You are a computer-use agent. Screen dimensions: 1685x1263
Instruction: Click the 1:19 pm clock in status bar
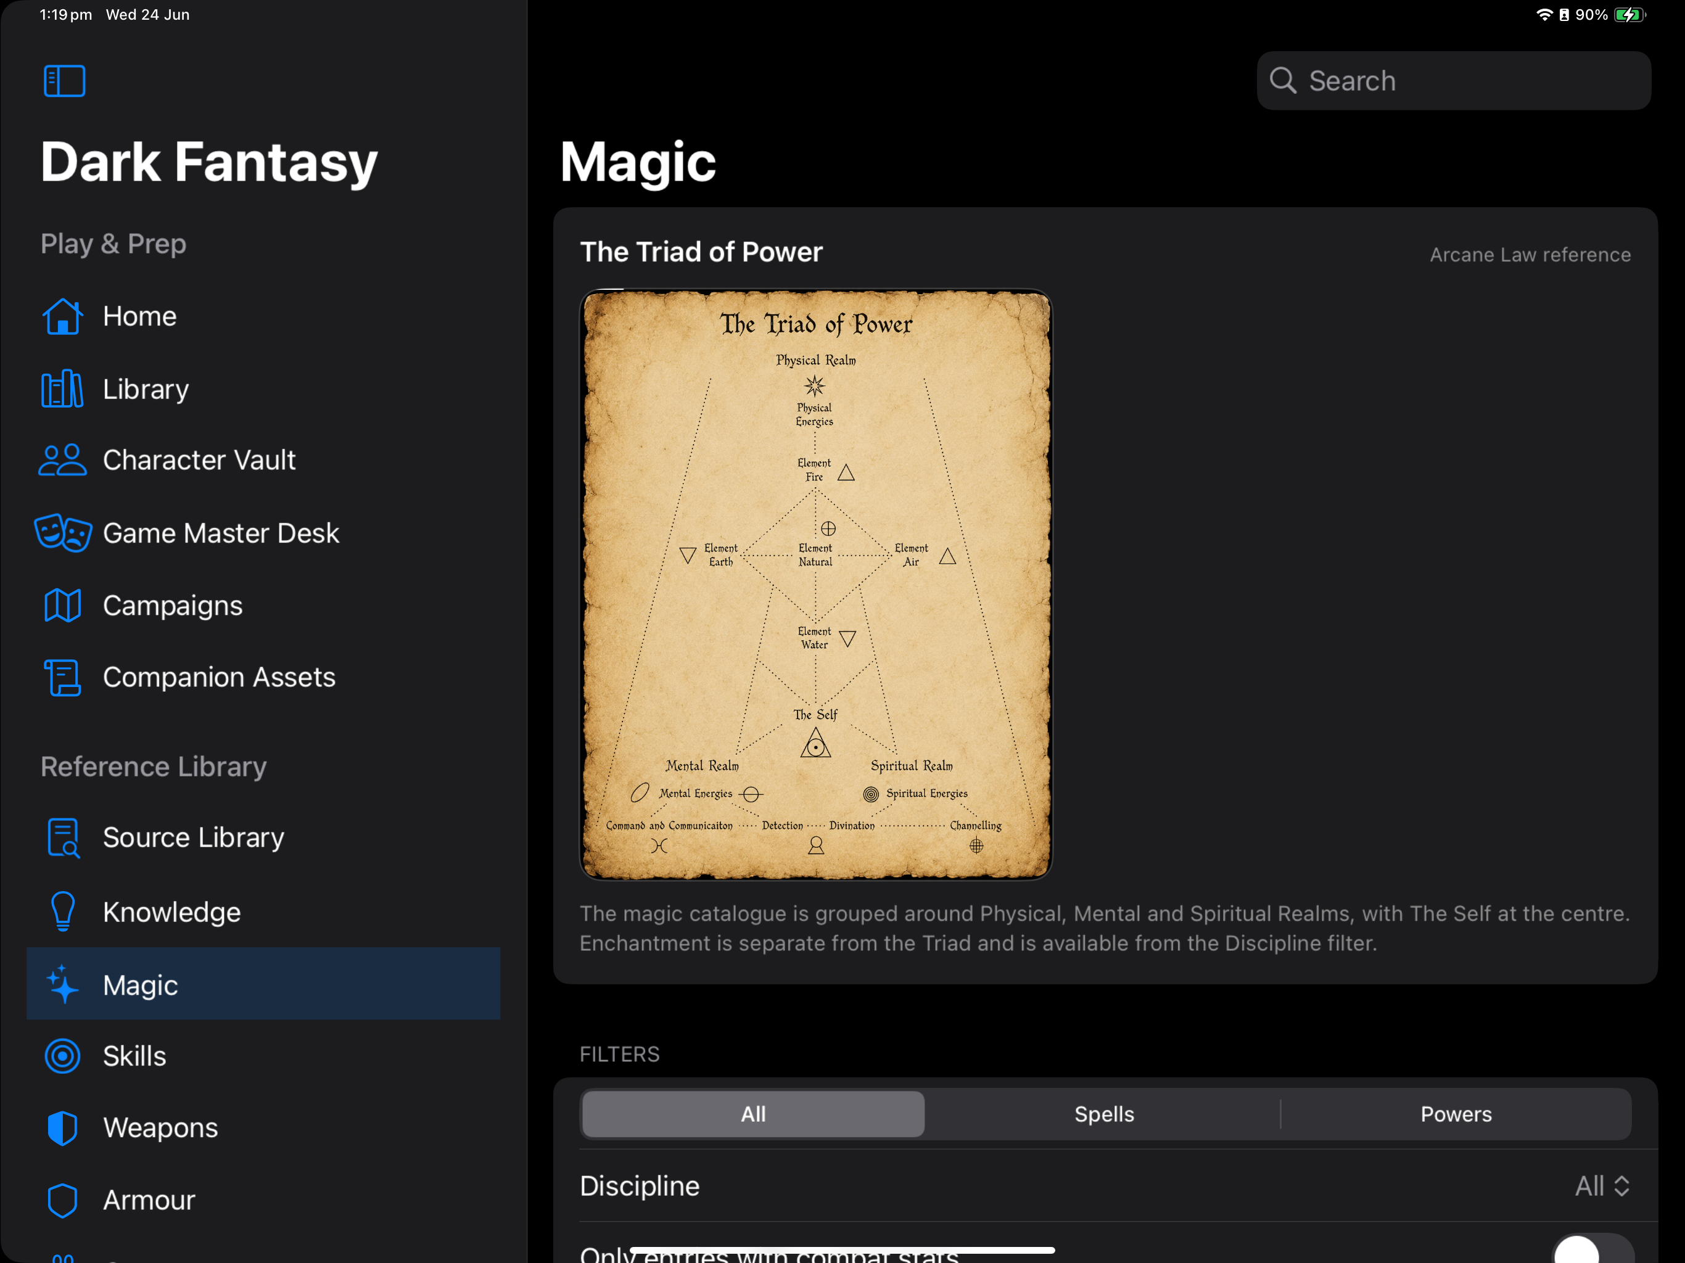point(65,14)
